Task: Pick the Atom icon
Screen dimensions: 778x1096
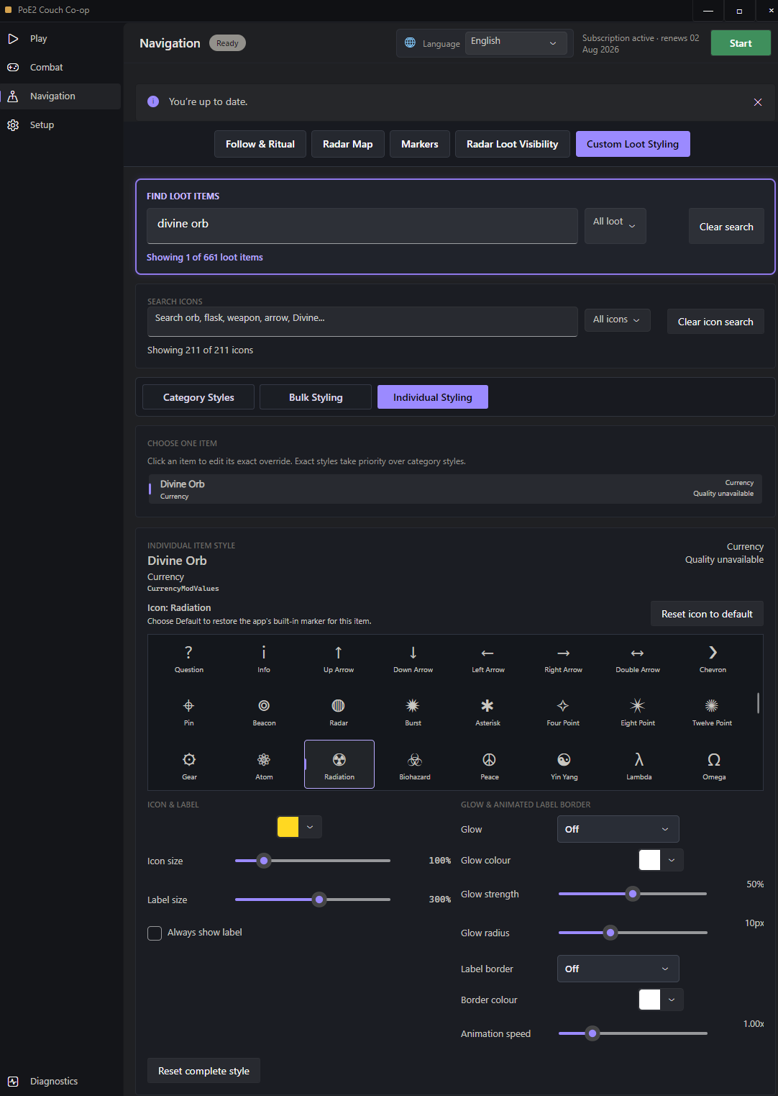Action: click(x=264, y=765)
